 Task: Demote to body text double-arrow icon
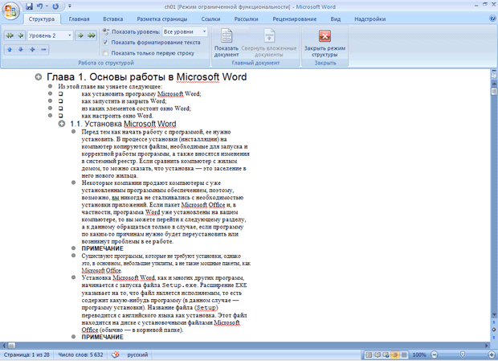pyautogui.click(x=92, y=35)
